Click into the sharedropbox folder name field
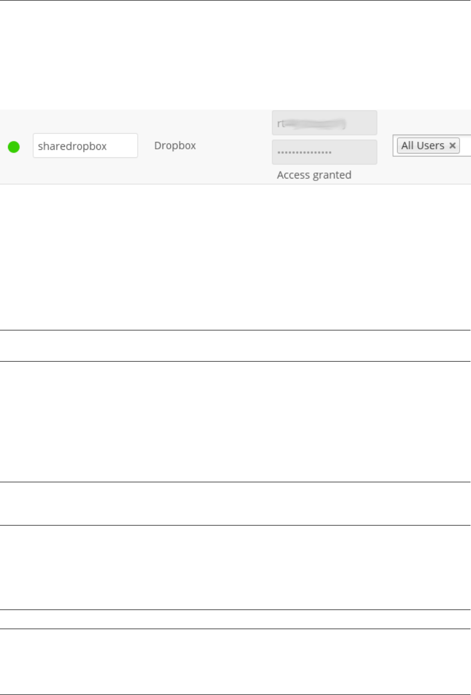 tap(85, 146)
